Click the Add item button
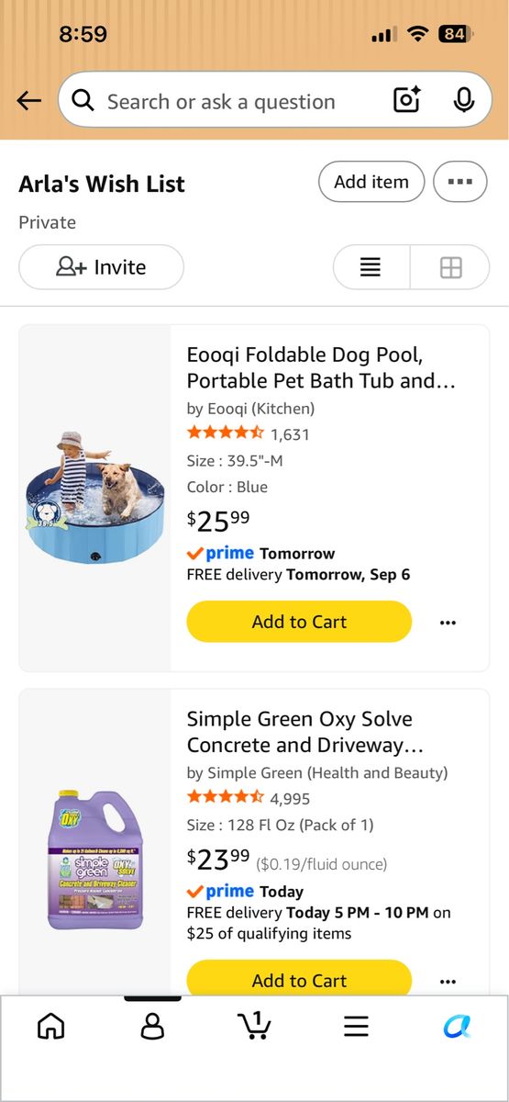 (x=371, y=181)
